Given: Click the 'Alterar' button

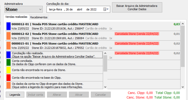Looking at the screenshot, I should point(57,95).
